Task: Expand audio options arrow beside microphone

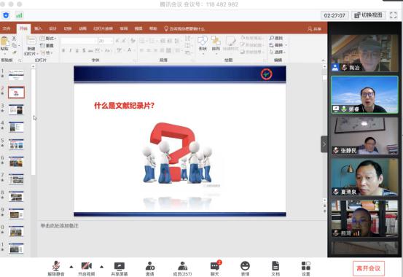Action: pos(71,267)
